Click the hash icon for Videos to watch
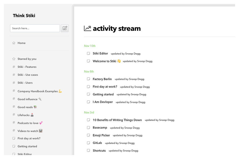Viewport: 239px width, 159px height. 14,130
